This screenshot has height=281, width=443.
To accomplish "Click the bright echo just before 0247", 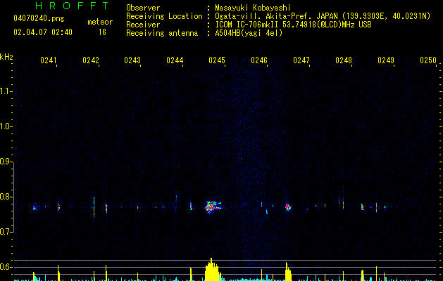I will (288, 207).
